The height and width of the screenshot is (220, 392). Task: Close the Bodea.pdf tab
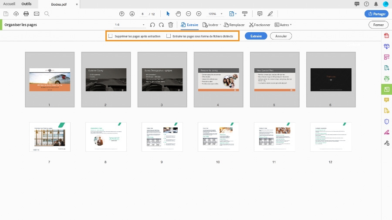[x=77, y=4]
